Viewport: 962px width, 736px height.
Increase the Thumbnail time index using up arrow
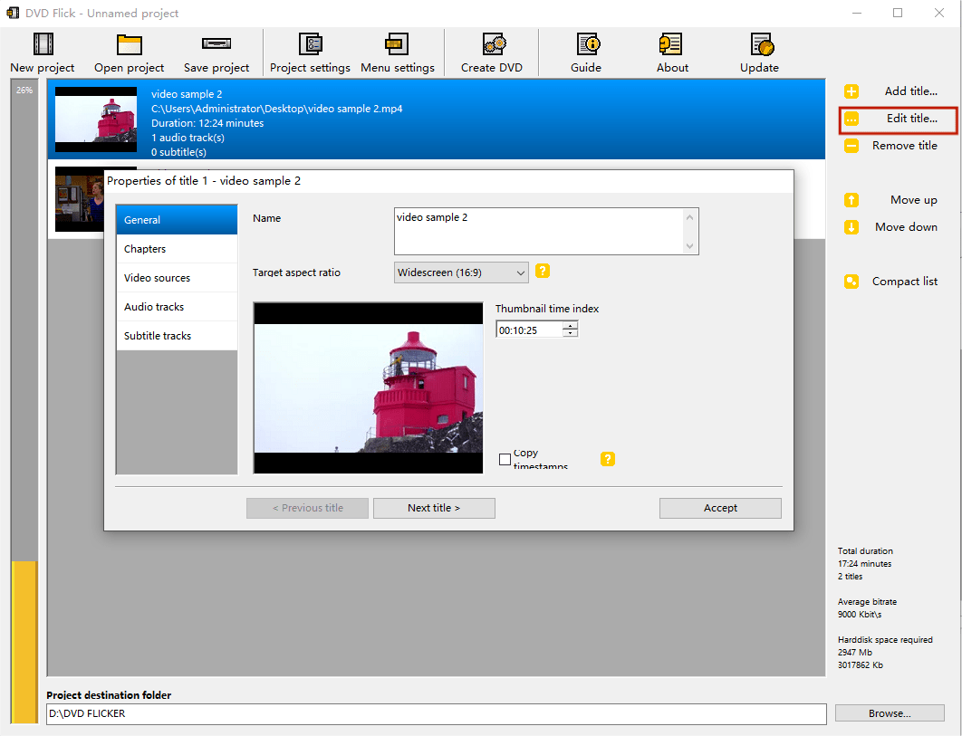570,326
